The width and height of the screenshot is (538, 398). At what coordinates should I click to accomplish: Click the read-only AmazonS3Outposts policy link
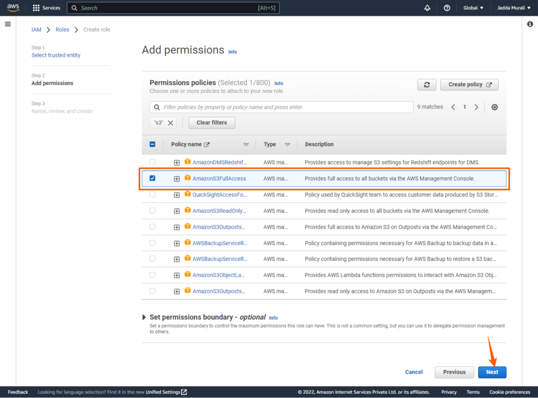tap(219, 291)
